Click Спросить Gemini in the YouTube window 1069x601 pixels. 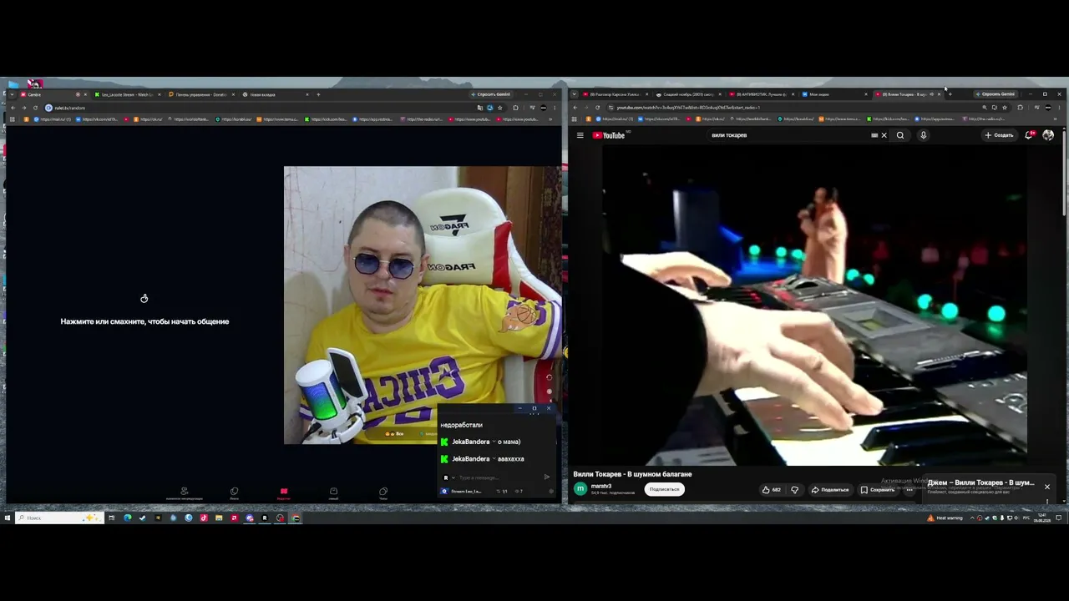[x=995, y=94]
